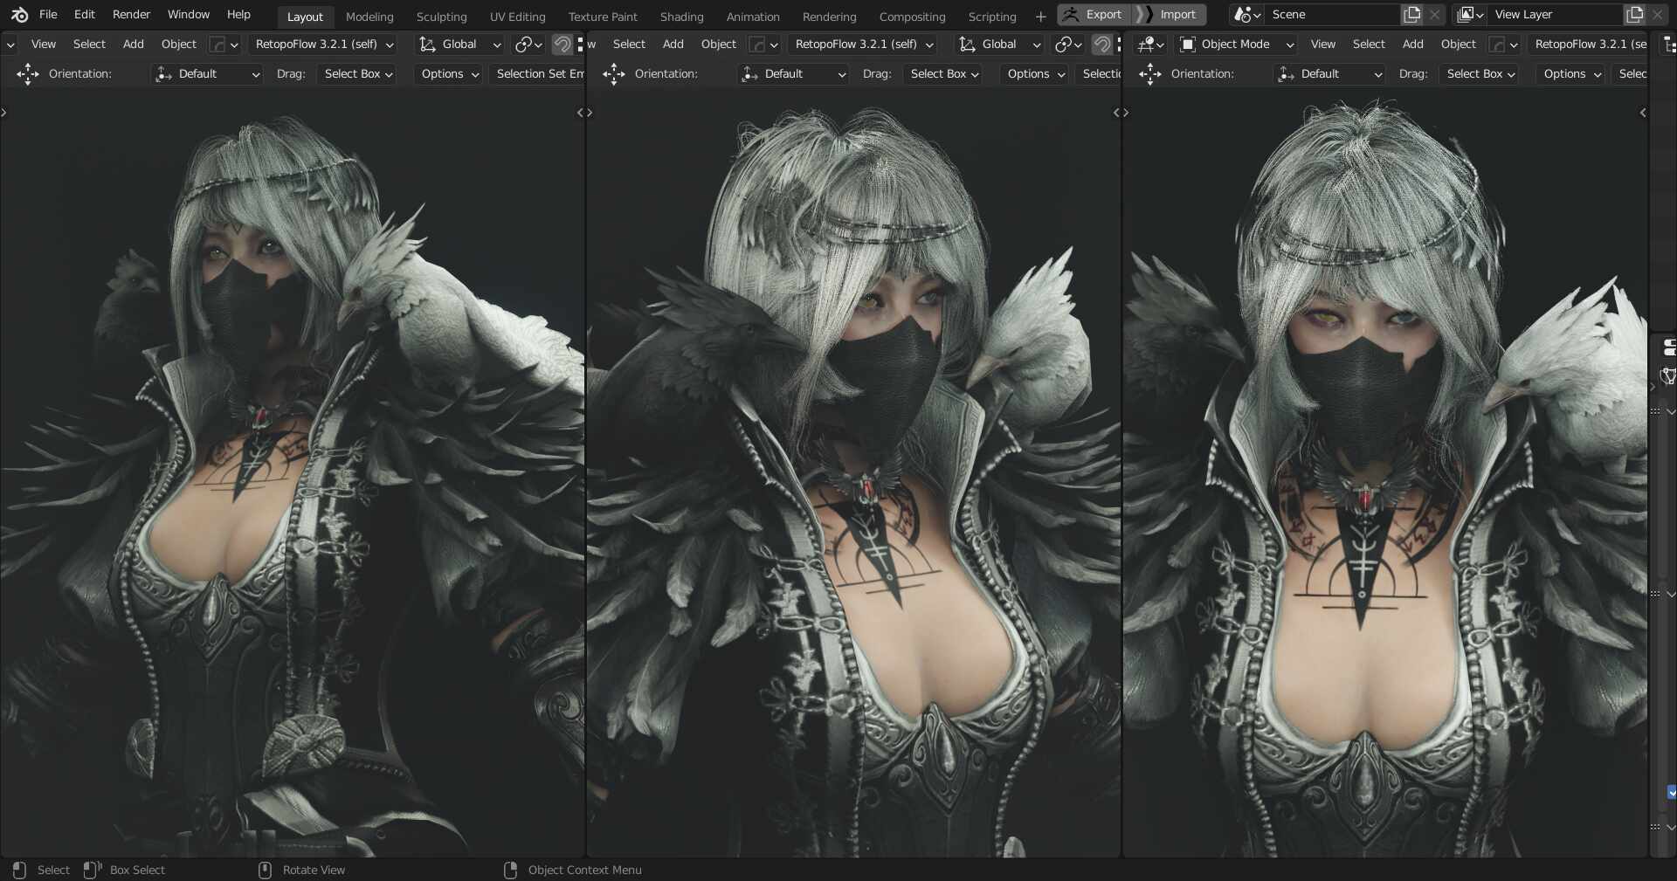Expand Options dropdown in right viewport
The width and height of the screenshot is (1677, 881).
point(1572,74)
